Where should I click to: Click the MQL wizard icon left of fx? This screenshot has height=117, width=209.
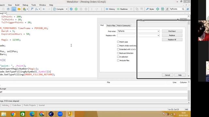pos(32,9)
